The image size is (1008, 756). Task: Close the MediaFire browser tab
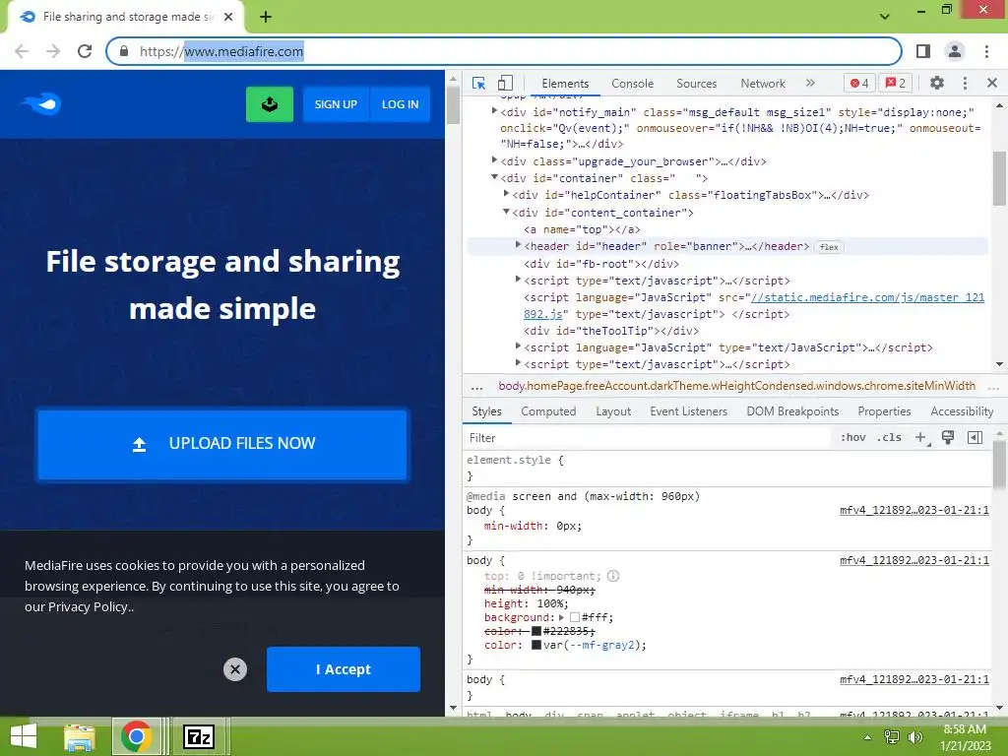[228, 17]
